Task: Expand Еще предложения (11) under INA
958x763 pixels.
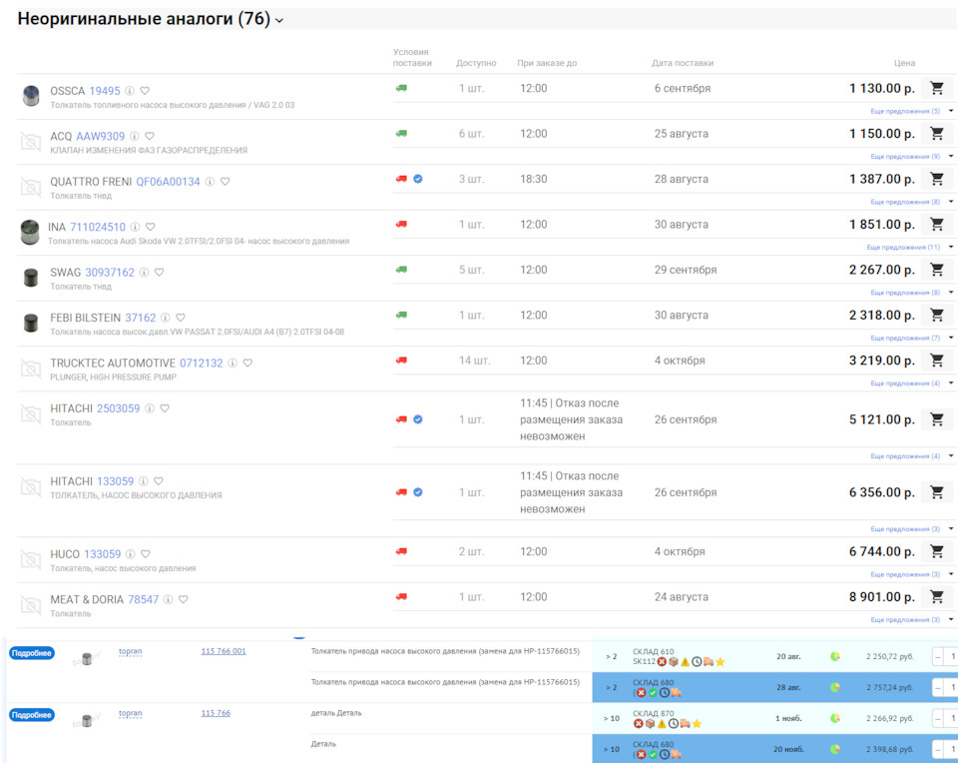Action: [910, 247]
